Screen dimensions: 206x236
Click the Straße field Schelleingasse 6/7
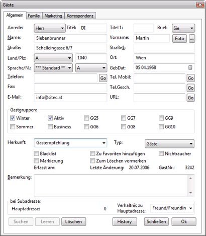click(x=70, y=48)
